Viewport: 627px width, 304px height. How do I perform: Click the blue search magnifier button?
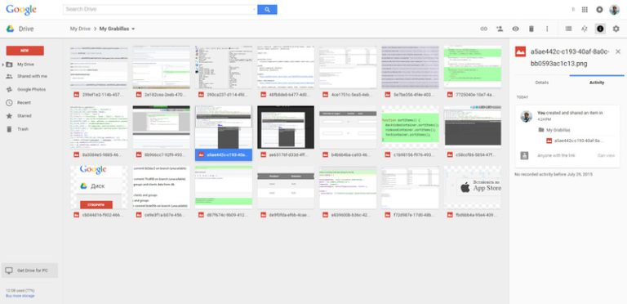tap(267, 10)
